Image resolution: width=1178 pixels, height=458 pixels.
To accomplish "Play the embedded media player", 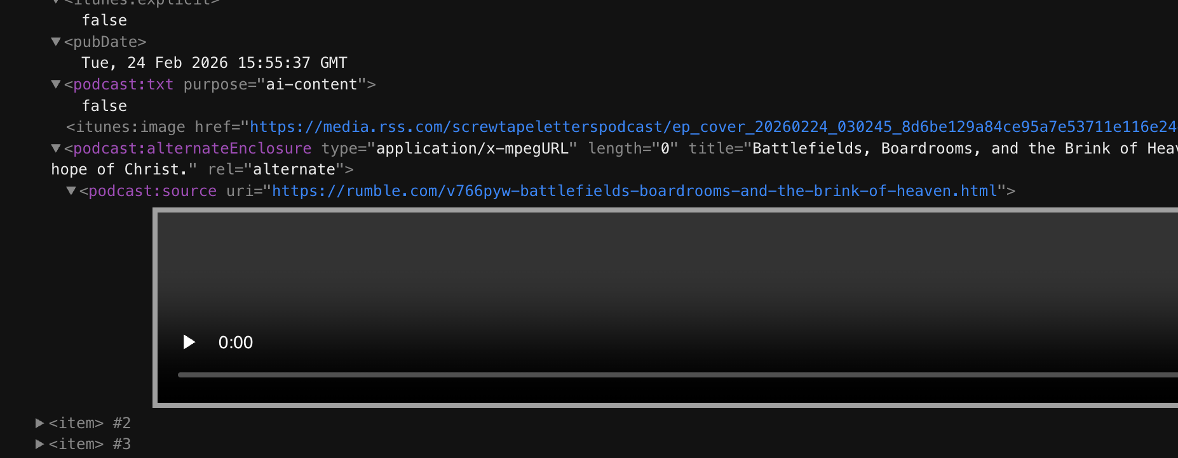I will pyautogui.click(x=189, y=343).
